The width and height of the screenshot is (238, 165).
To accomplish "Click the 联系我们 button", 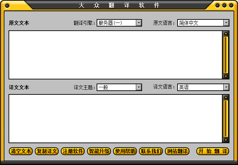I will pos(151,151).
